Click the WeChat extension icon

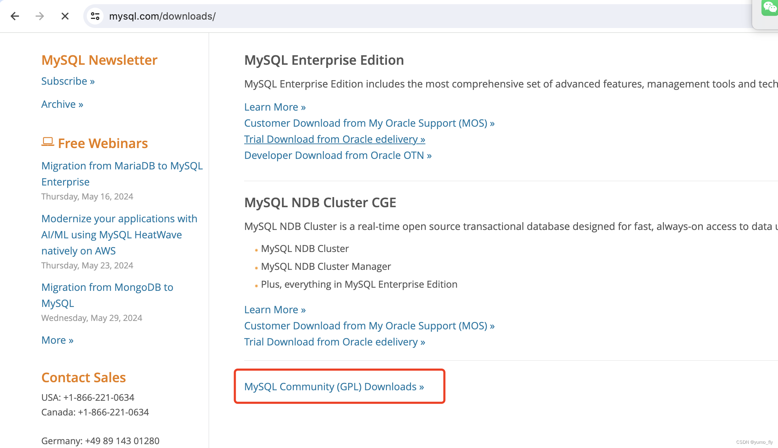click(769, 7)
